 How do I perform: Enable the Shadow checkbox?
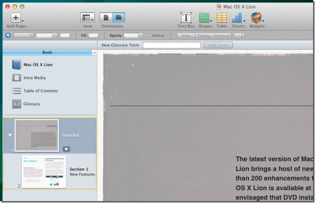tap(149, 36)
